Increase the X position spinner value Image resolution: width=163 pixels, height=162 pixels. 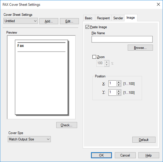[x=119, y=82]
